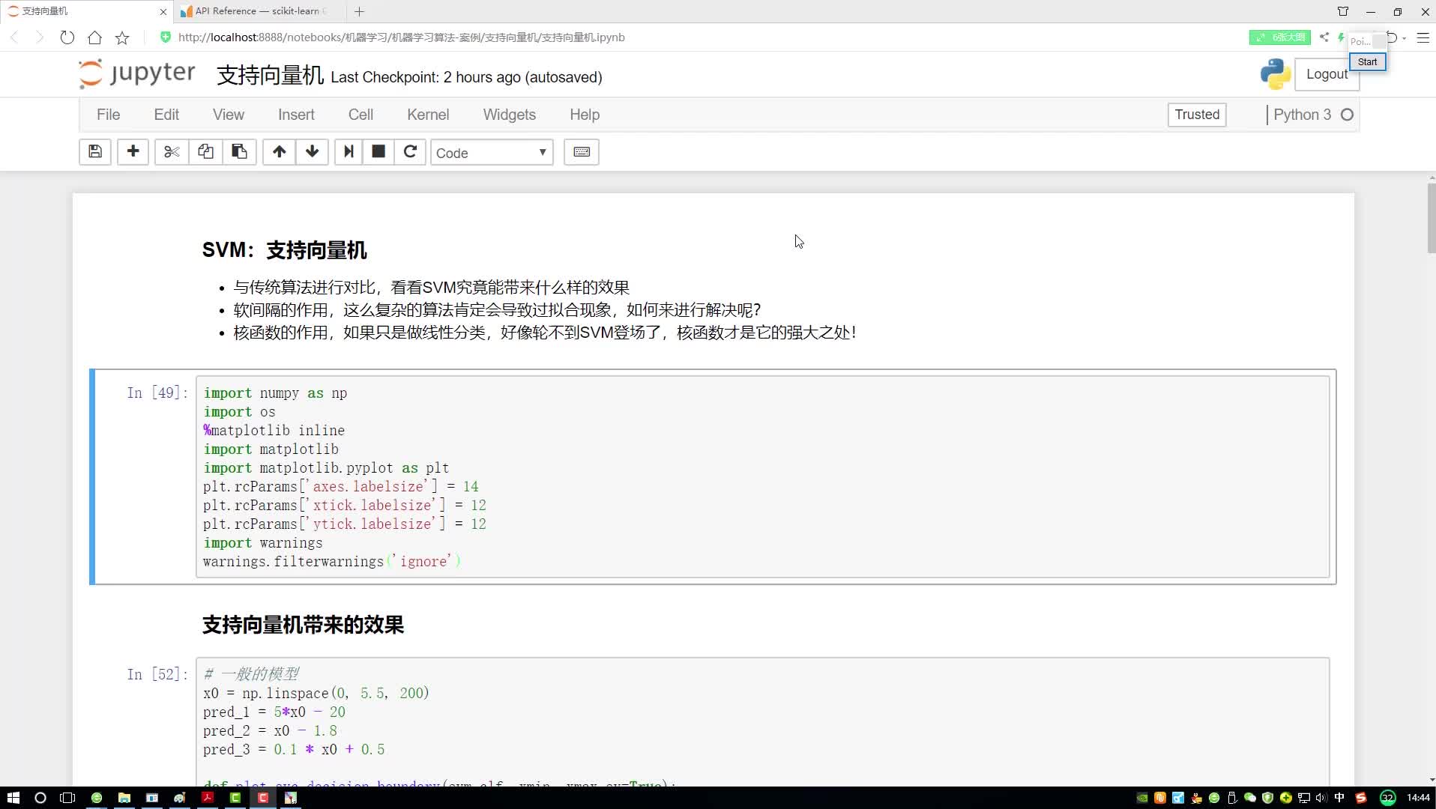The width and height of the screenshot is (1436, 809).
Task: Open a new browser tab
Action: (x=359, y=11)
